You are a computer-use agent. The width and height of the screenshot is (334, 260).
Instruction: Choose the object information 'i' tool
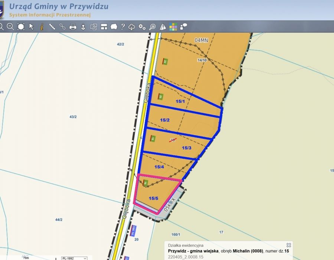pos(42,26)
